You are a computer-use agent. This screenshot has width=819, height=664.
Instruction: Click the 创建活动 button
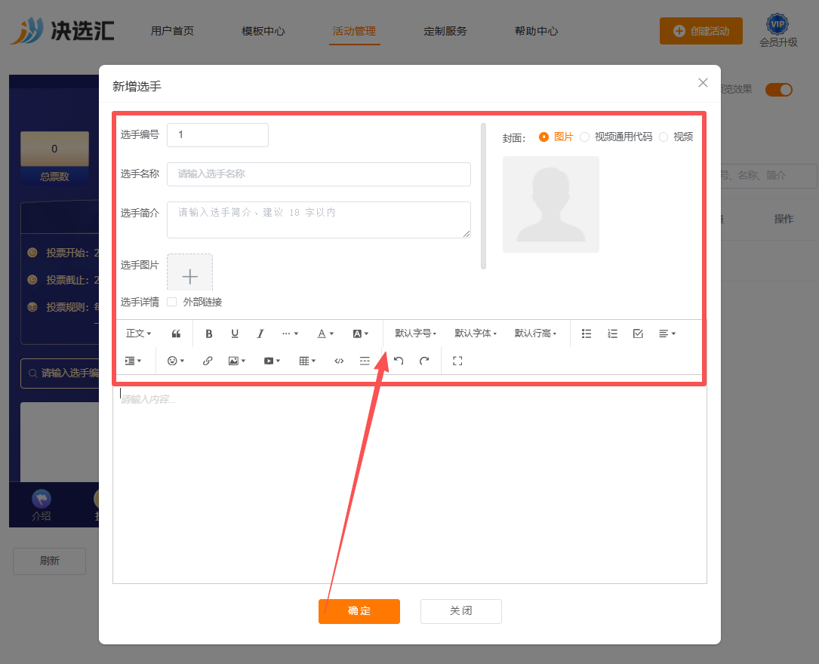pyautogui.click(x=701, y=31)
